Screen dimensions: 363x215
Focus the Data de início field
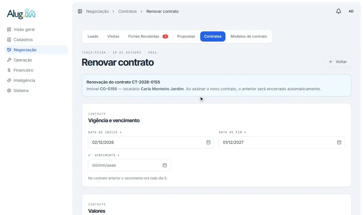click(151, 142)
